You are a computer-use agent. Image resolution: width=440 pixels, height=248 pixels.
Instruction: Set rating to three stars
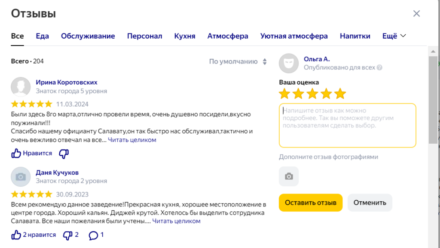pos(312,94)
